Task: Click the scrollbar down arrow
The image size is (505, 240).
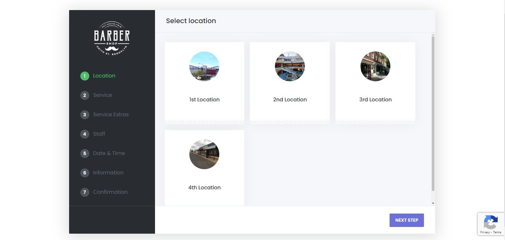Action: coord(433,203)
